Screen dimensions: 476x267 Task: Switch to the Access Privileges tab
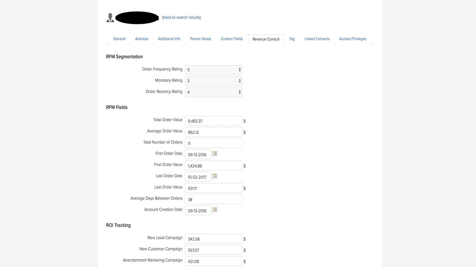[353, 39]
